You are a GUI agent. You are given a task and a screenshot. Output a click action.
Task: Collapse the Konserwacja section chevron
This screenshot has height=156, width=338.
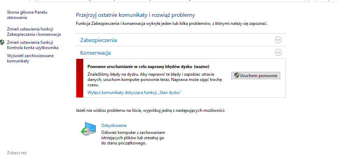click(278, 53)
